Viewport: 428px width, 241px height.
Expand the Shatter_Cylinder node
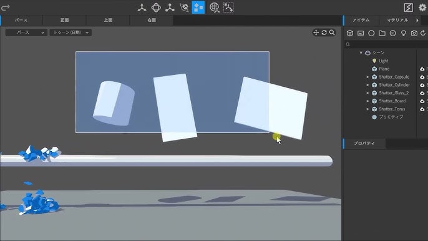click(x=367, y=85)
